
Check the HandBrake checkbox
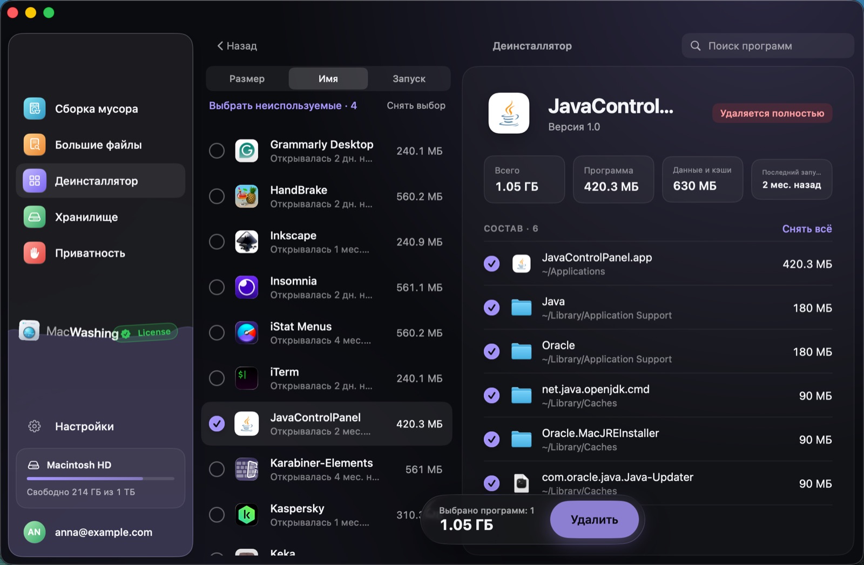click(217, 196)
